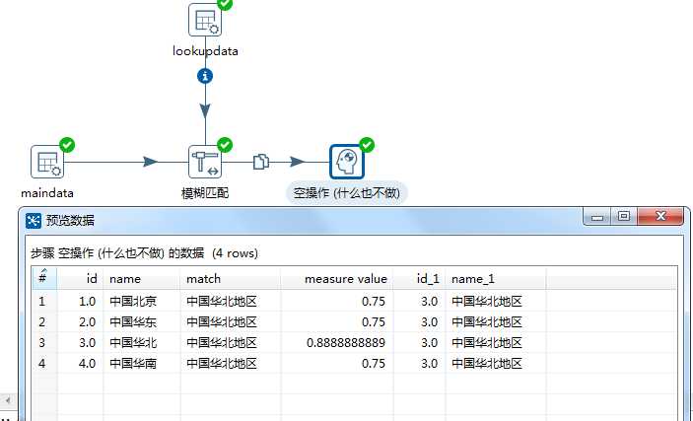
Task: Select row 1 measure value 0.75
Action: pyautogui.click(x=336, y=301)
